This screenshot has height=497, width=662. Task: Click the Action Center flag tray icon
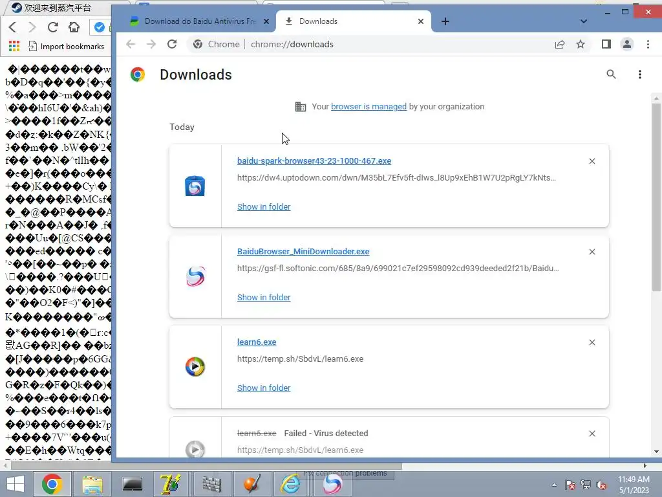tap(570, 485)
